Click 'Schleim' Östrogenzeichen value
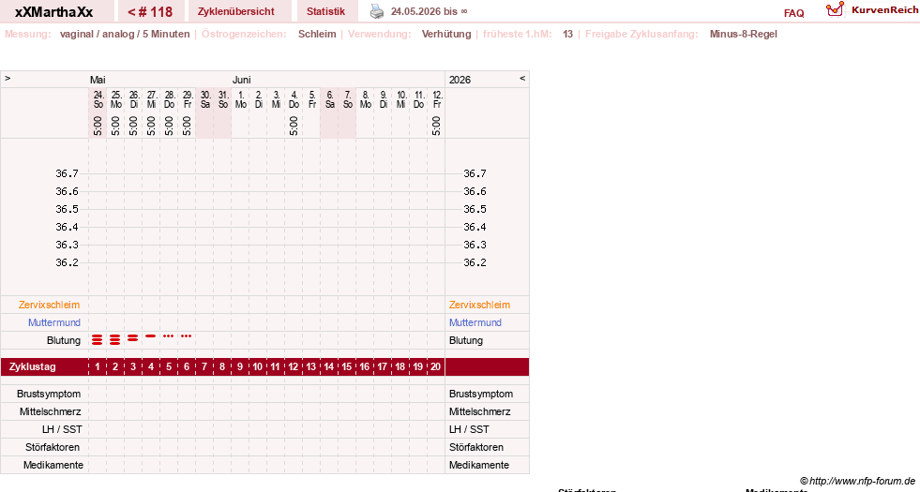The width and height of the screenshot is (920, 492). [x=317, y=34]
